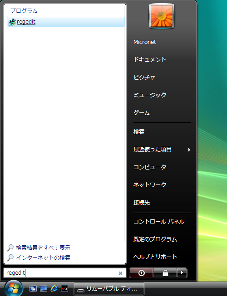Open ネットワーク
The image size is (227, 296).
(x=150, y=184)
